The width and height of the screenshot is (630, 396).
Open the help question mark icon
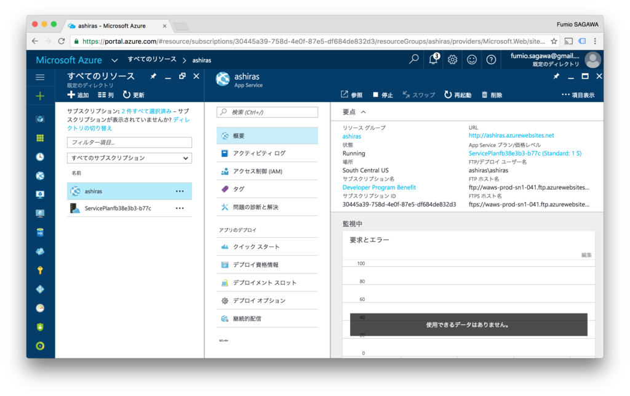(491, 60)
